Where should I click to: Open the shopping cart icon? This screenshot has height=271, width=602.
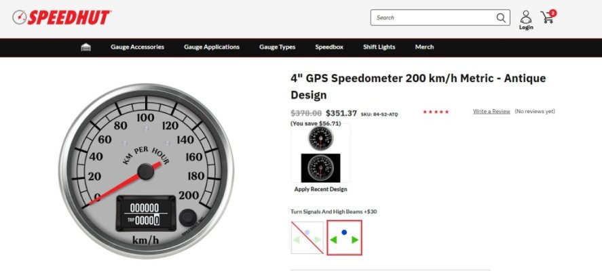548,16
